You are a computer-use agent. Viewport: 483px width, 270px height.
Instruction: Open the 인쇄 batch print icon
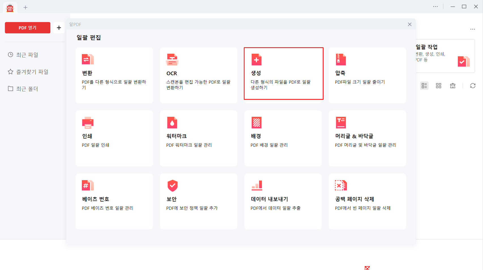point(88,123)
